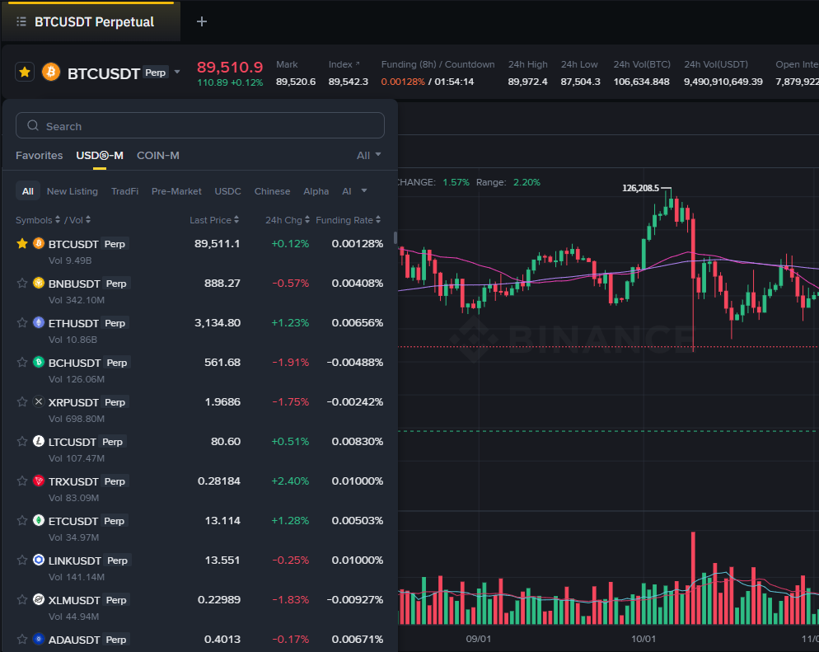This screenshot has height=652, width=819.
Task: Click the Ethereum Classic coin icon
Action: coord(39,520)
